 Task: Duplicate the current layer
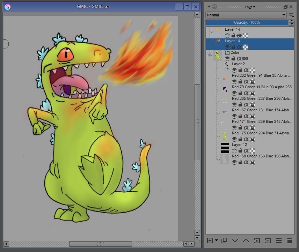(x=224, y=240)
